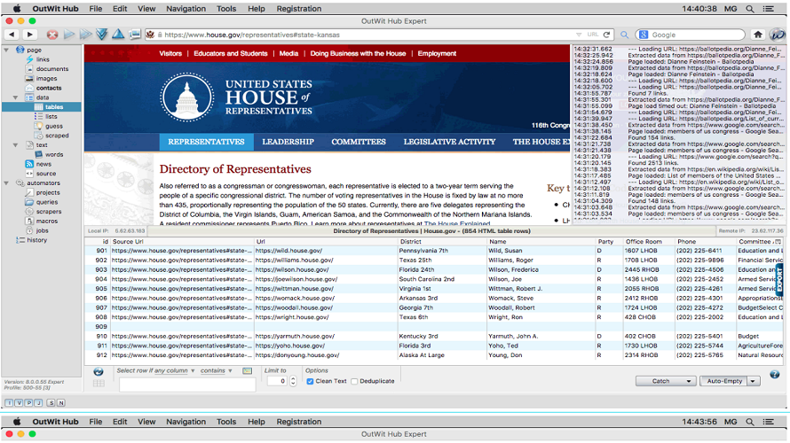The height and width of the screenshot is (443, 790).
Task: Open the Edit menu
Action: 120,9
